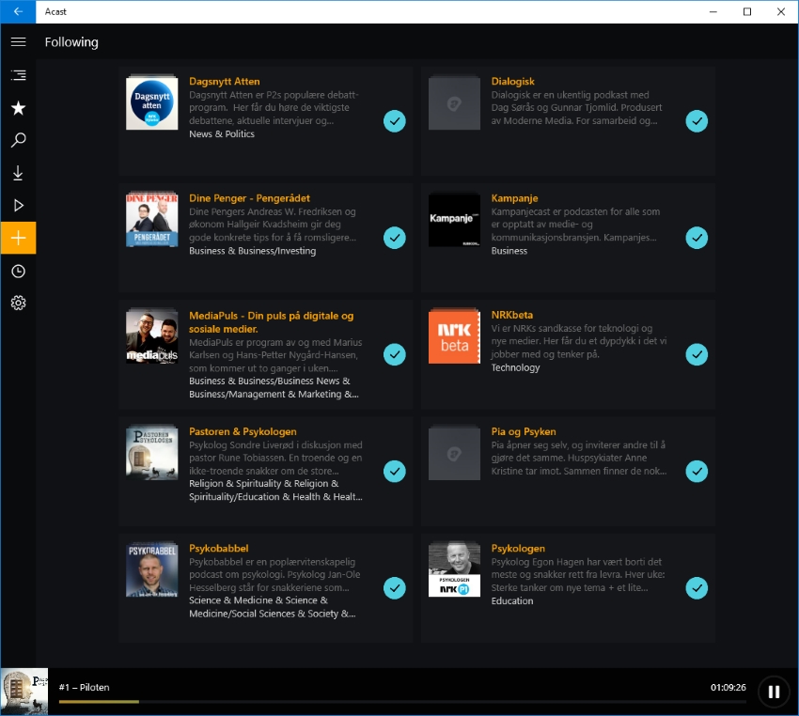Viewport: 799px width, 716px height.
Task: Click the Psykologen NRK P1 cover thumbnail
Action: pyautogui.click(x=454, y=570)
